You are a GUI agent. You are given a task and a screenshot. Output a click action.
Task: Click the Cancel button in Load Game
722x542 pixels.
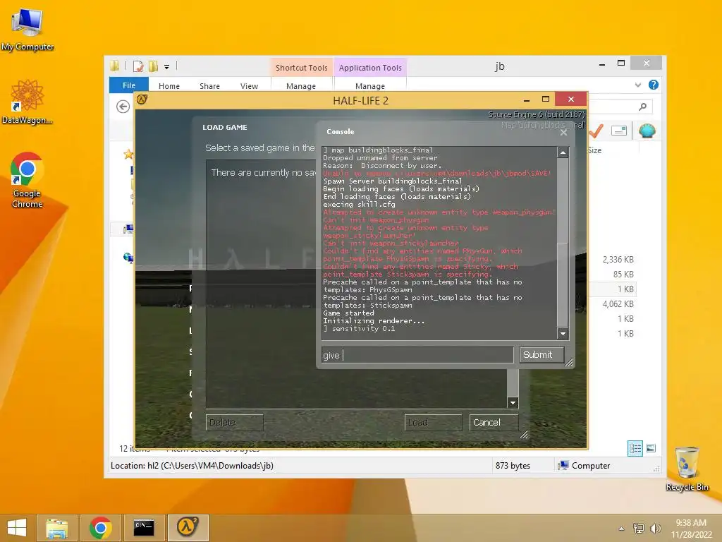tap(494, 422)
